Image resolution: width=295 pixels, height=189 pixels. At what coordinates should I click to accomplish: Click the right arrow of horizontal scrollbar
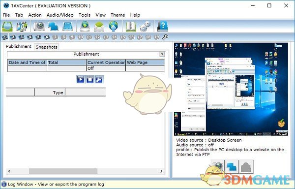point(161,171)
